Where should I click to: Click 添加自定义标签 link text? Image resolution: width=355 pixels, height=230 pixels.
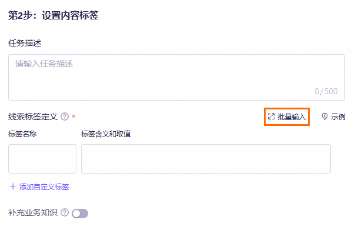pyautogui.click(x=44, y=186)
